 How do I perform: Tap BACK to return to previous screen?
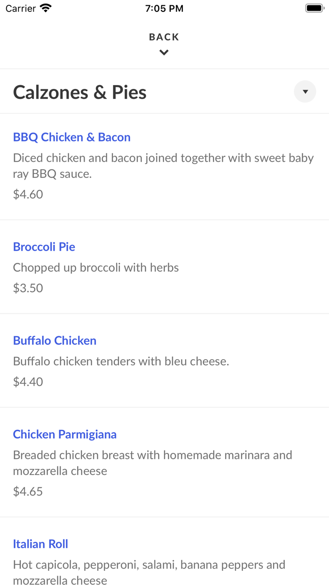point(164,36)
